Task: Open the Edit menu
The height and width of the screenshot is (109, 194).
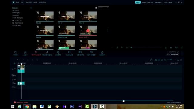Action: (x=22, y=2)
